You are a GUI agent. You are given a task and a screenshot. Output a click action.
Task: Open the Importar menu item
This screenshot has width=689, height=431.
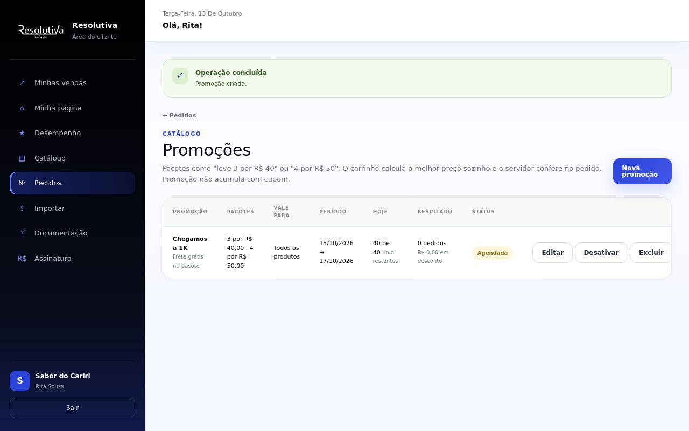[x=73, y=208]
